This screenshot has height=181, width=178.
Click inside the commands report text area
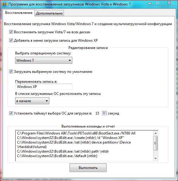84,146
